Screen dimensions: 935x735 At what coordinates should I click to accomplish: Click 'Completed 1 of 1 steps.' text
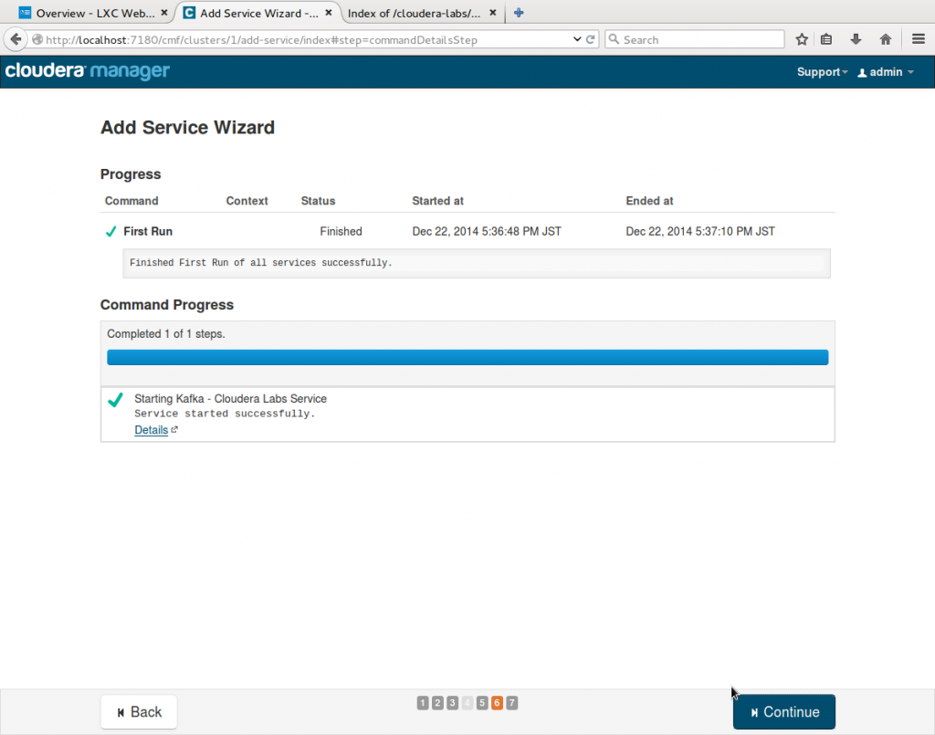coord(166,334)
